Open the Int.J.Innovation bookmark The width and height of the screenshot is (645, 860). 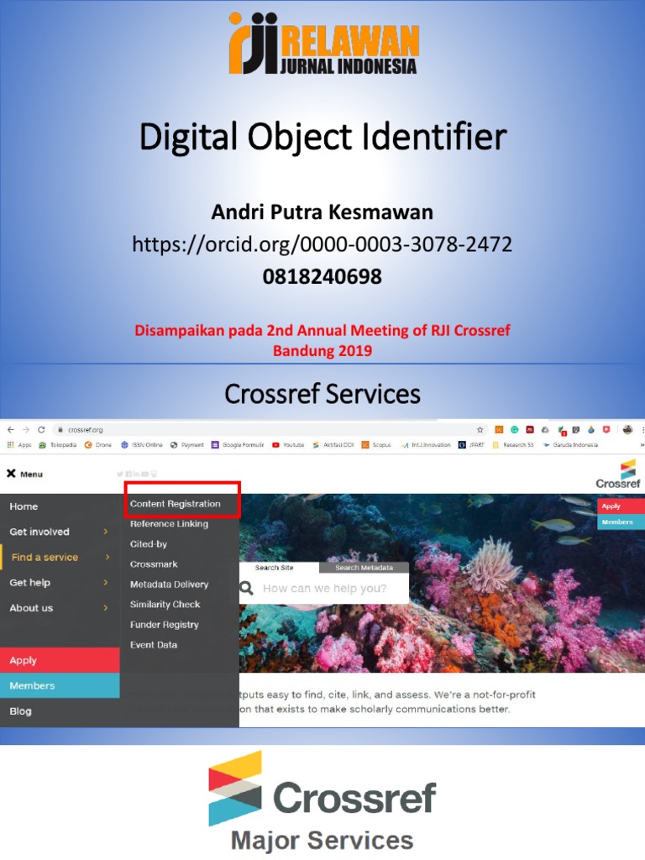click(x=426, y=445)
